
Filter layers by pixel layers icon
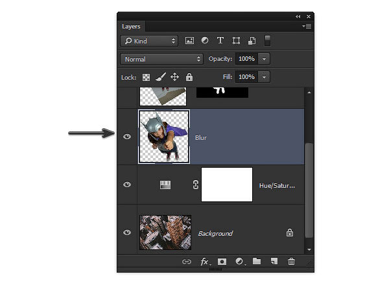pos(189,40)
